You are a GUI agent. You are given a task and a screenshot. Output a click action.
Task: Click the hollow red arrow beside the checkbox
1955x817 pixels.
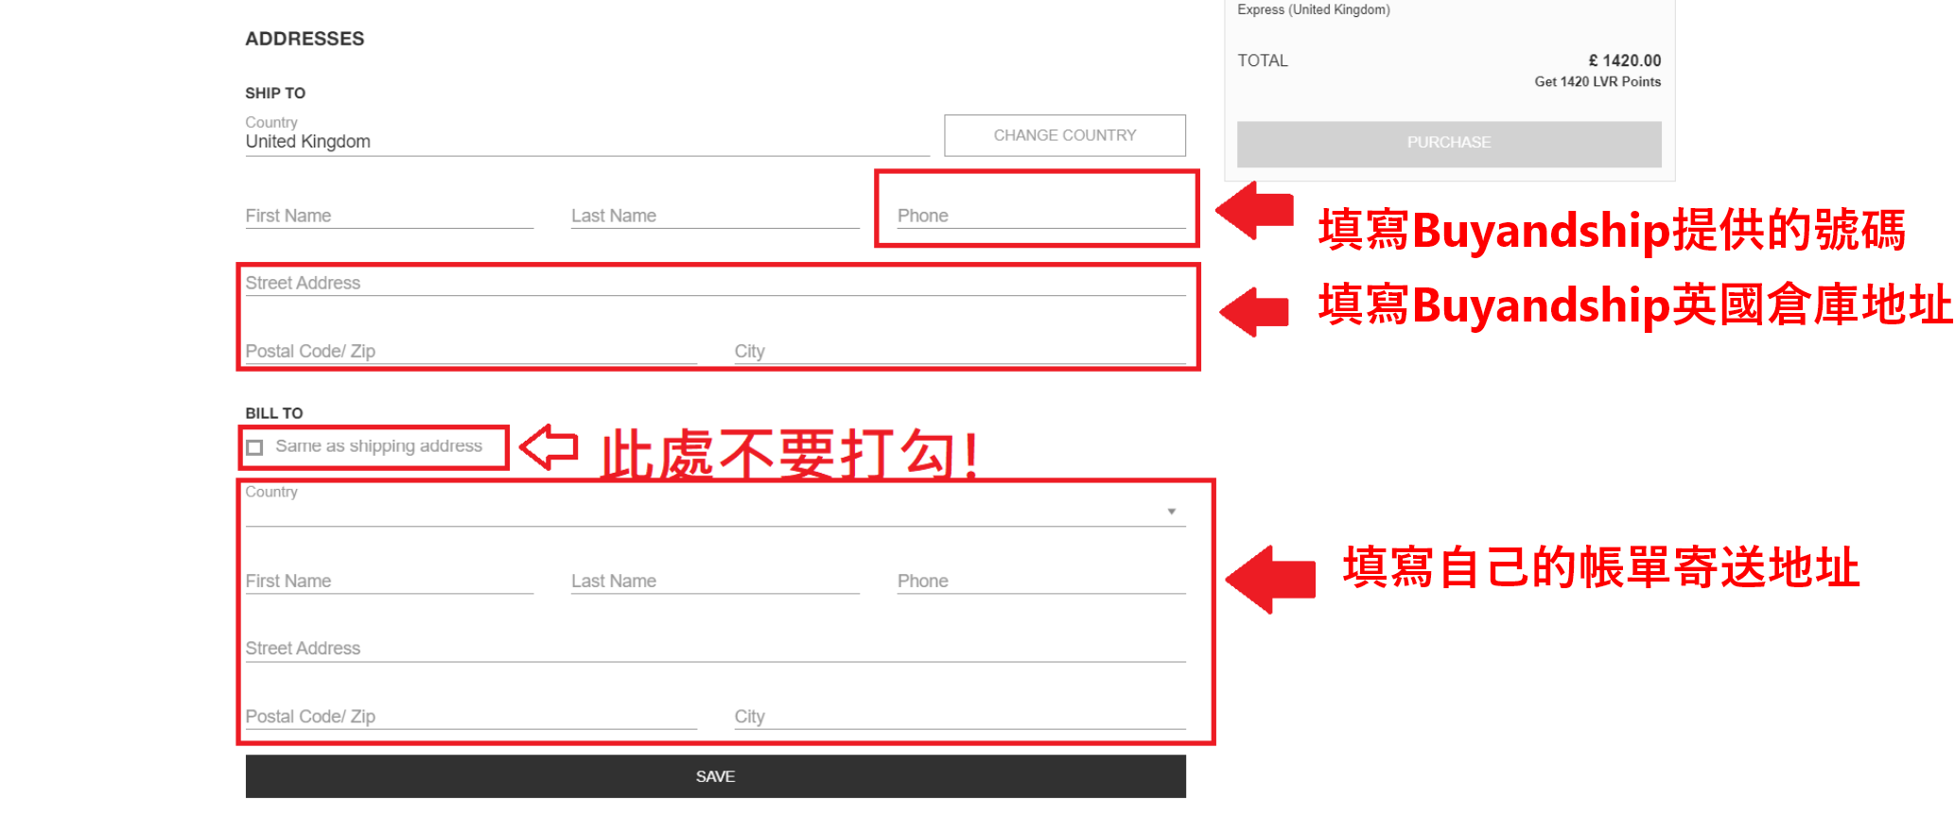tap(550, 447)
